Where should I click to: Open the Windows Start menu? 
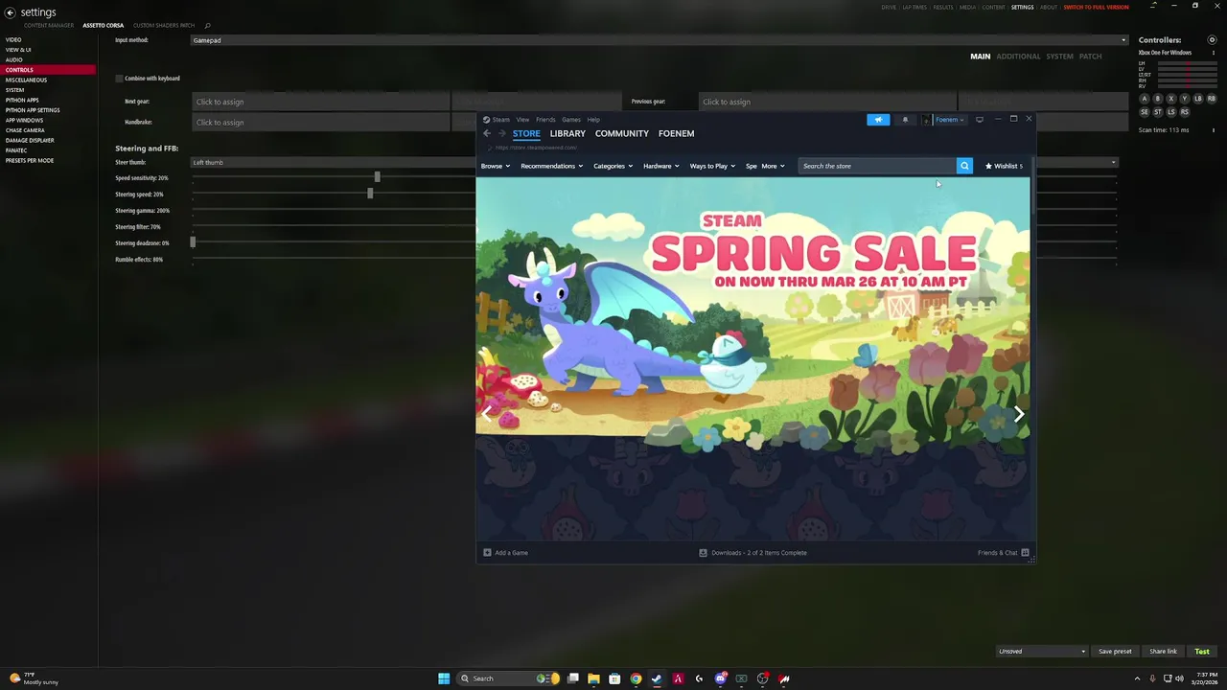444,678
